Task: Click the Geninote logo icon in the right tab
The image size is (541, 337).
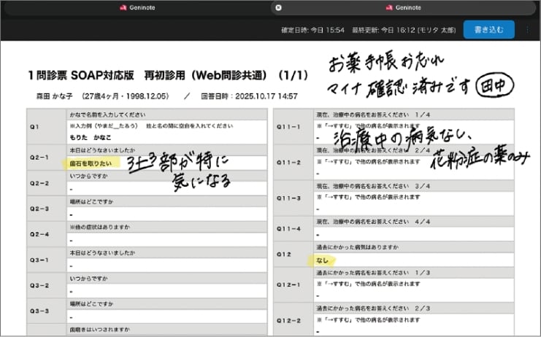Action: [x=389, y=7]
